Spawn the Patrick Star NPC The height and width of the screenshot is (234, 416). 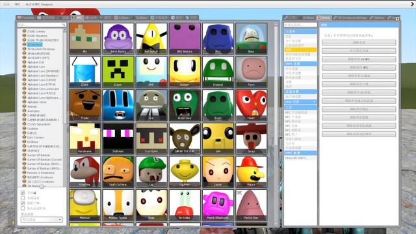pos(252,205)
